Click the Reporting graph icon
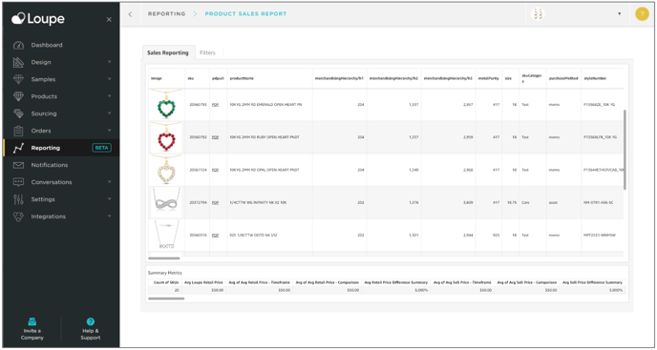657x350 pixels. (x=18, y=148)
